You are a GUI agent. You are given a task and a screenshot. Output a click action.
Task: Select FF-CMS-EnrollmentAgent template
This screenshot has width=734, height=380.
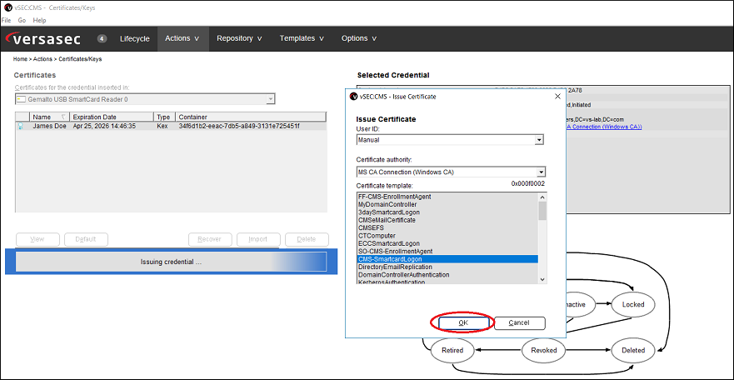[447, 197]
